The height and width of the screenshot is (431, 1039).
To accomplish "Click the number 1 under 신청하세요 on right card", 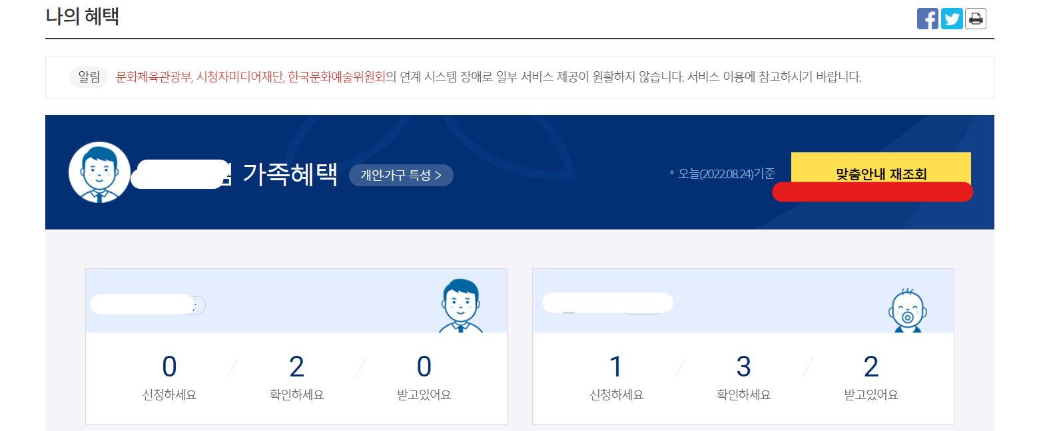I will pyautogui.click(x=616, y=366).
